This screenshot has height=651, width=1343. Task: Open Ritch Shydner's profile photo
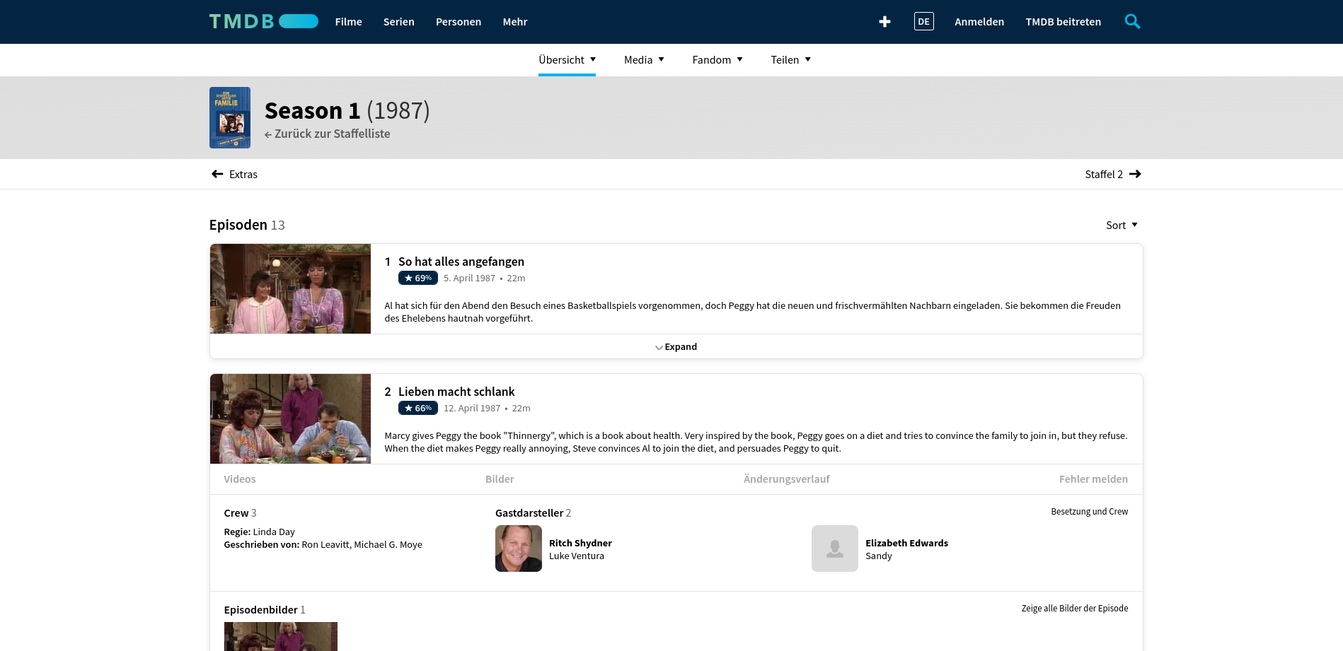coord(518,549)
